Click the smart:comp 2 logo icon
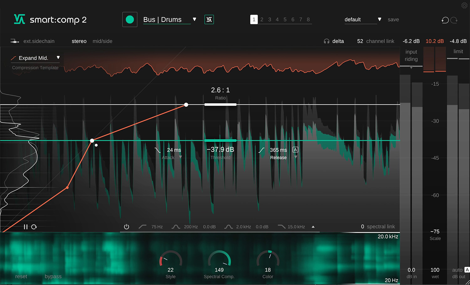 [19, 19]
